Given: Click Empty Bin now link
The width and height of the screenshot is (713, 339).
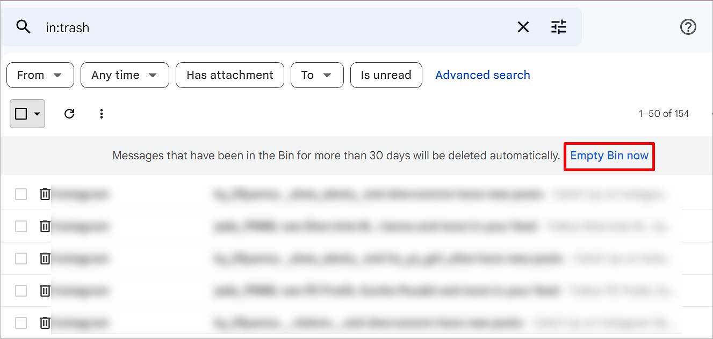Looking at the screenshot, I should [x=609, y=156].
